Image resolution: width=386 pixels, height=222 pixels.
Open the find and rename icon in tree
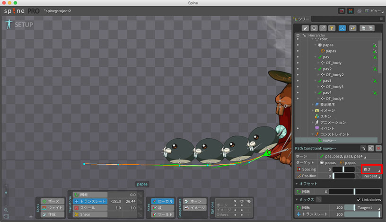tap(353, 28)
